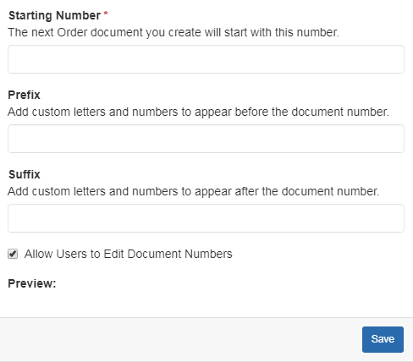Click the gray footer bar beside Save
413x362 pixels.
click(x=180, y=339)
